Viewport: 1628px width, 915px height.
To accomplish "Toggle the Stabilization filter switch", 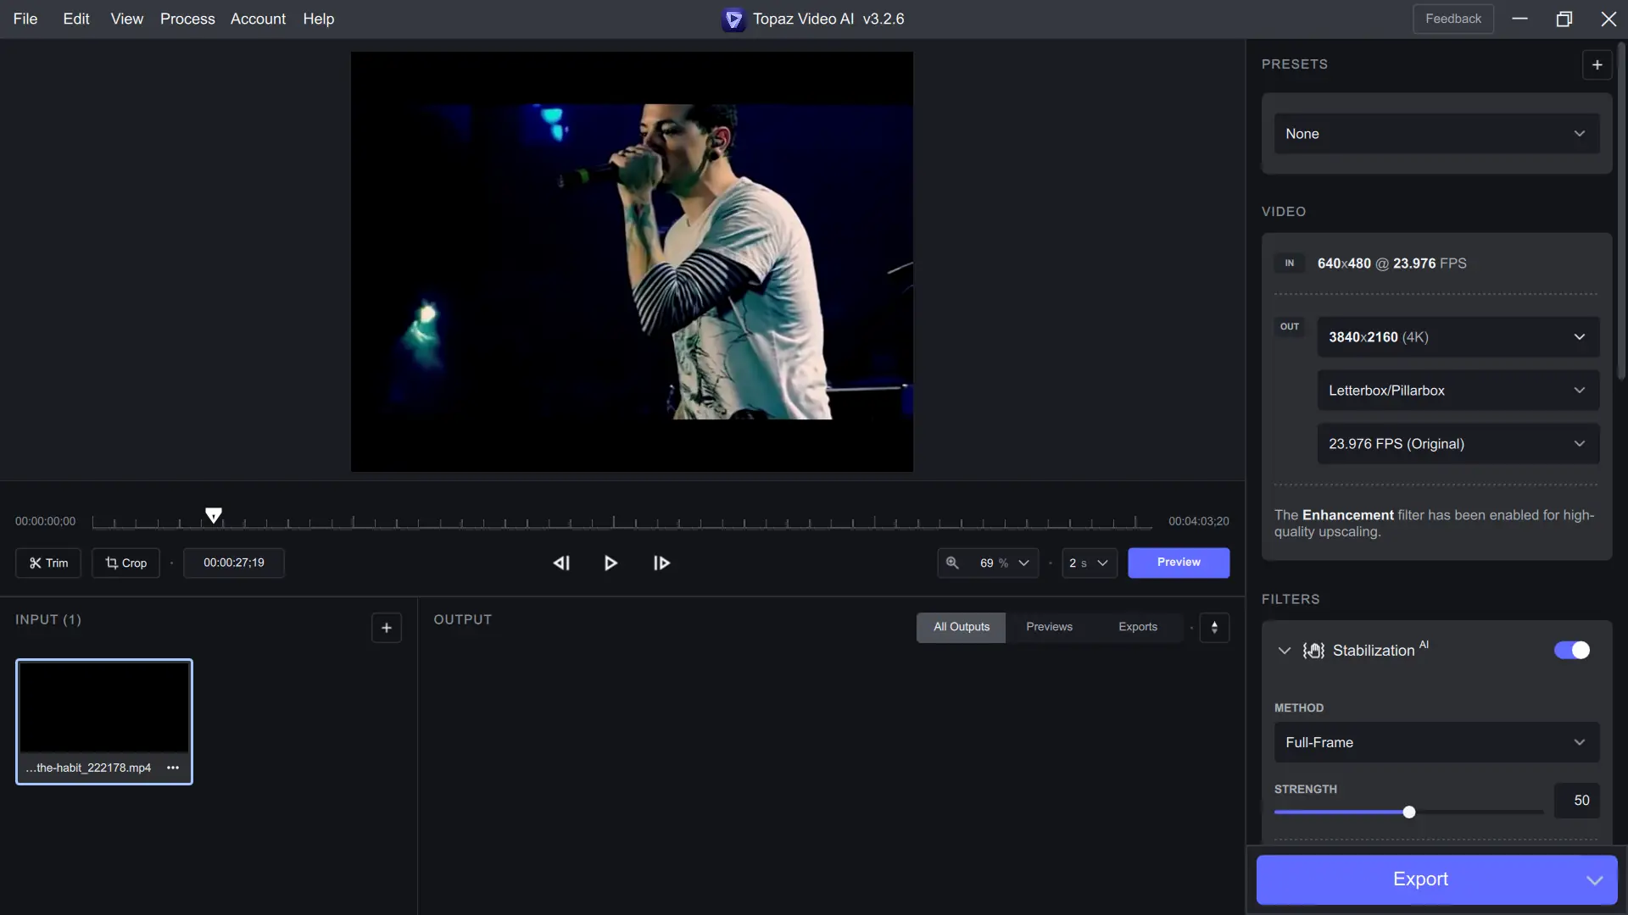I will (1571, 650).
